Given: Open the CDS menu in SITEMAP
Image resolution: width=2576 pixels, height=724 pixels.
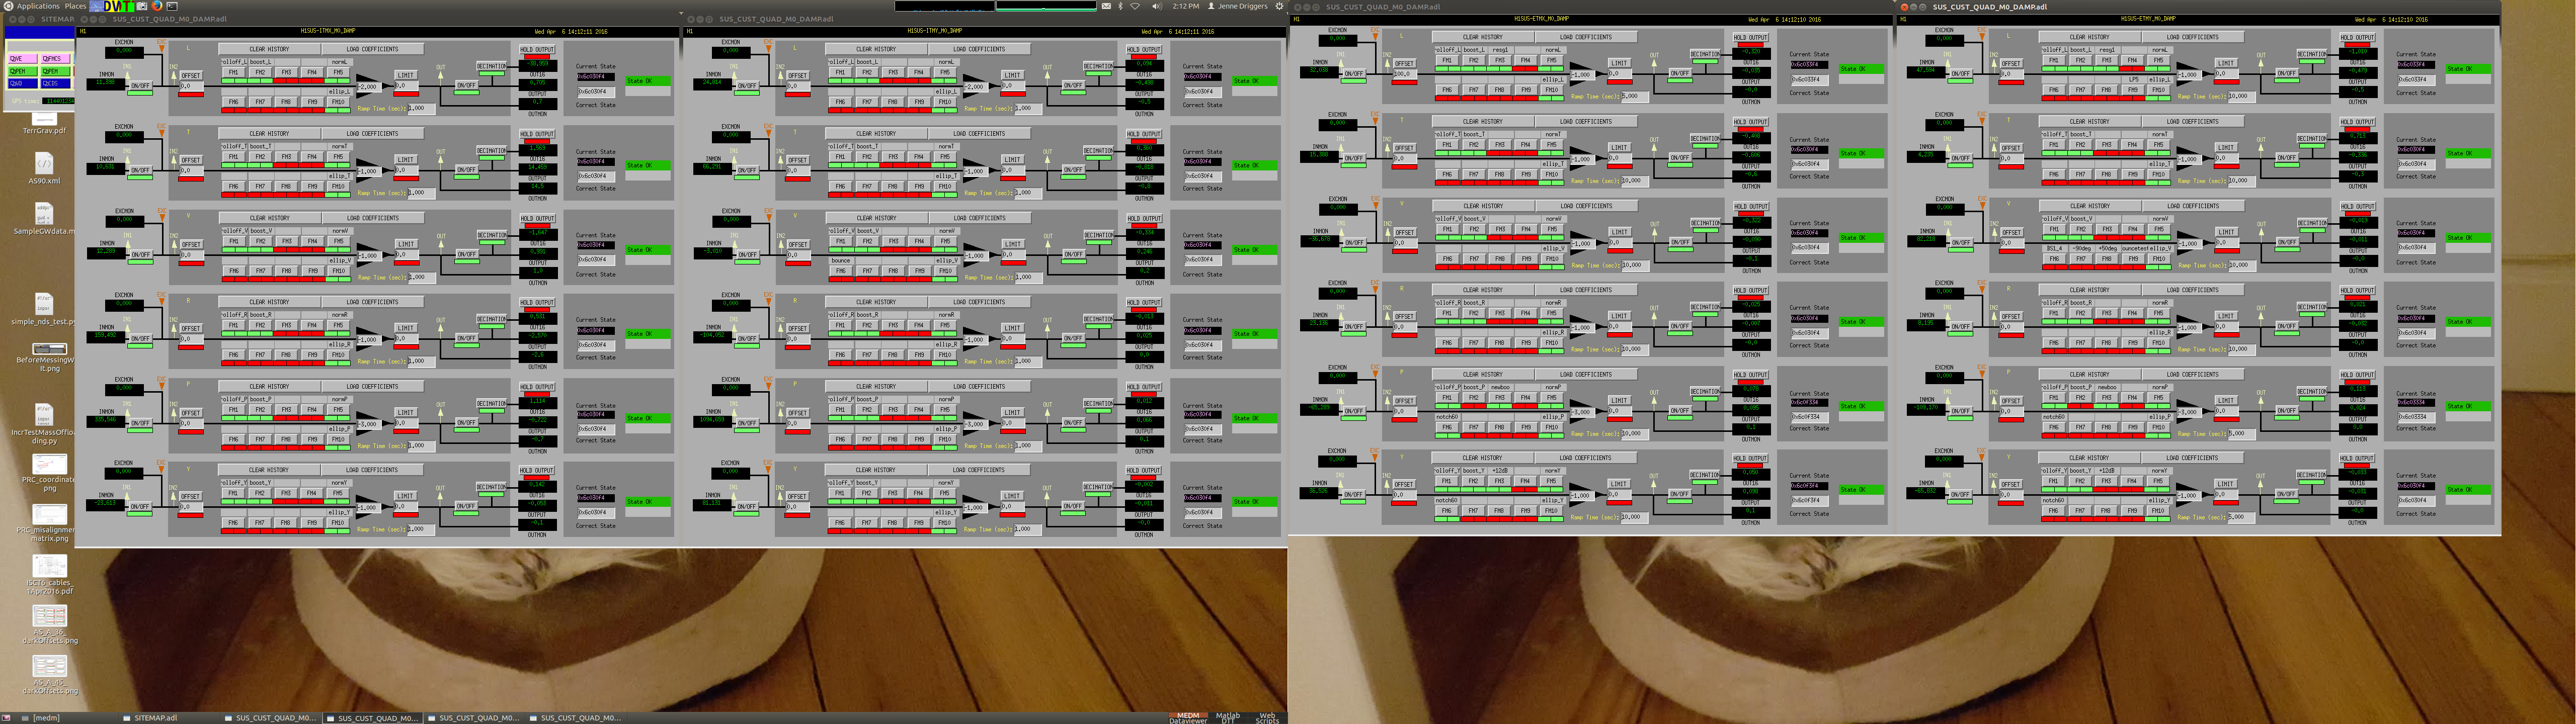Looking at the screenshot, I should tap(55, 83).
